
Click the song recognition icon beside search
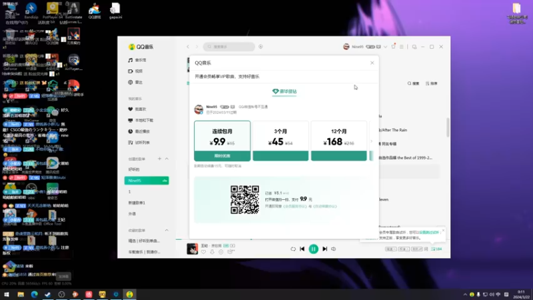[x=261, y=47]
